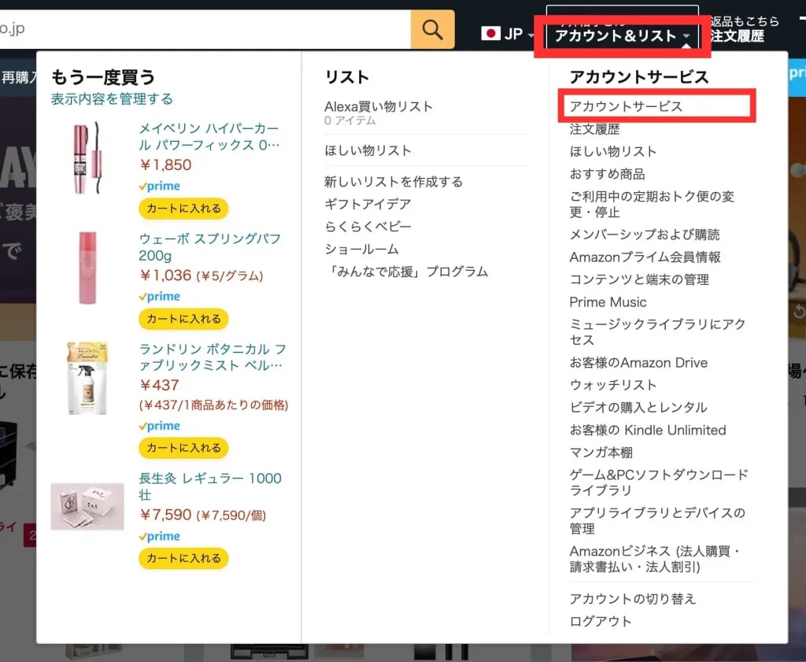Click the prime badge under メイベリン mascara

161,187
